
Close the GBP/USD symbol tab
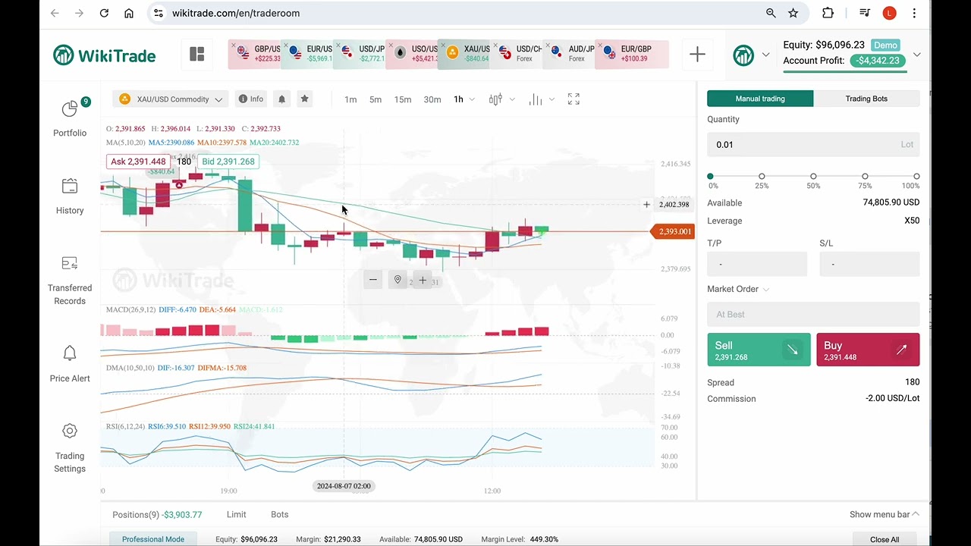pos(233,45)
